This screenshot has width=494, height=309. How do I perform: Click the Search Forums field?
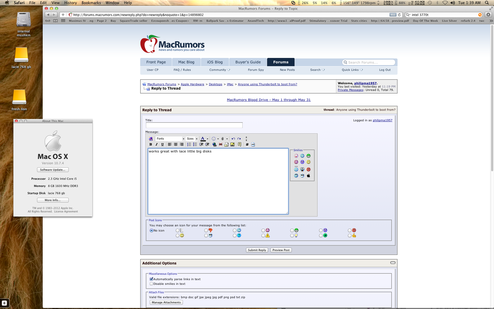369,62
